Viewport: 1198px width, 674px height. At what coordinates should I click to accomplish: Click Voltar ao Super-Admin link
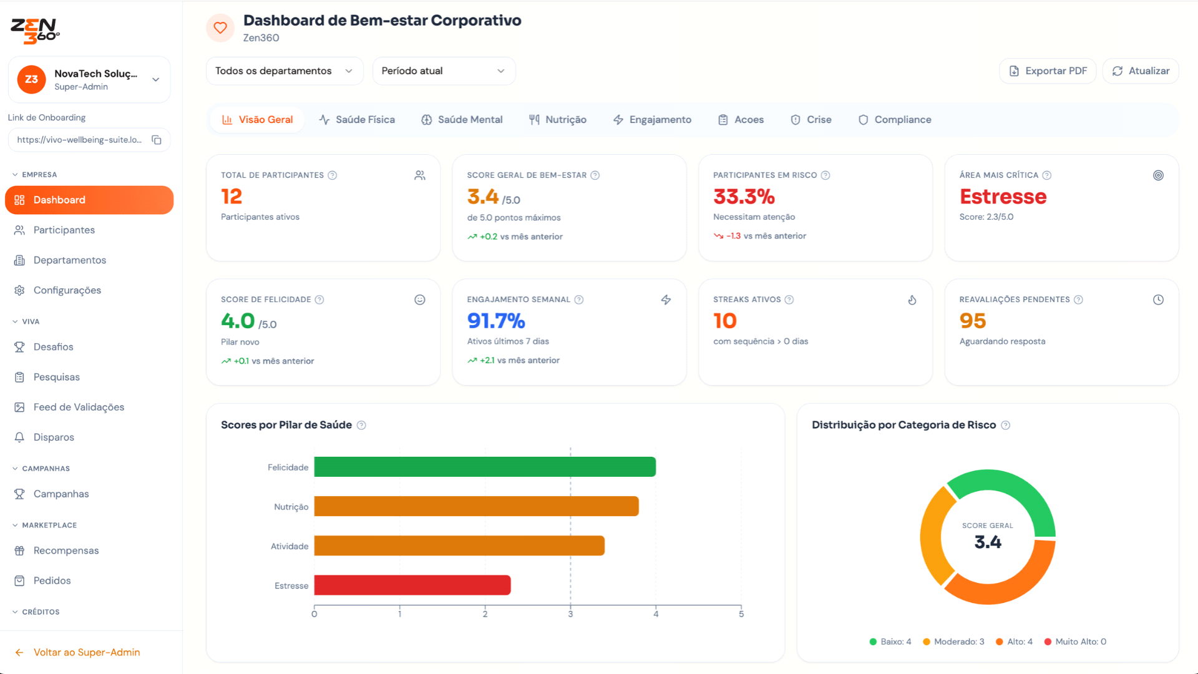tap(77, 652)
